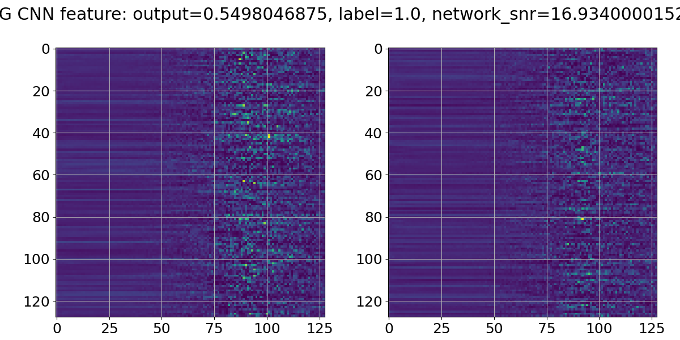
Task: Click y-axis tick label 20 on left plot
Action: pos(43,91)
